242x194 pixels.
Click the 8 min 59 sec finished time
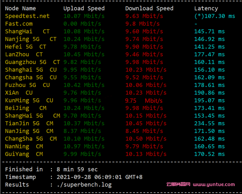77,169
